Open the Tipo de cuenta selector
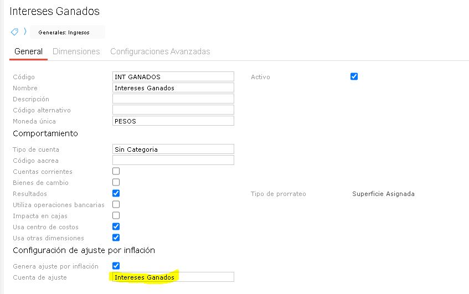The image size is (469, 294). (x=173, y=149)
